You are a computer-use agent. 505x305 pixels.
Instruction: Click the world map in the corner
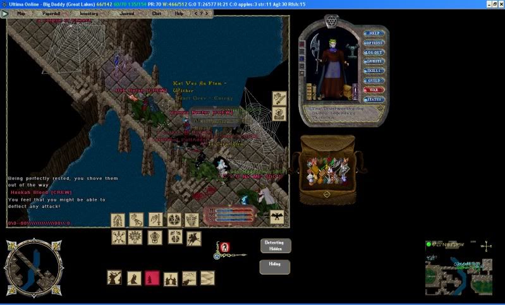[x=459, y=268]
